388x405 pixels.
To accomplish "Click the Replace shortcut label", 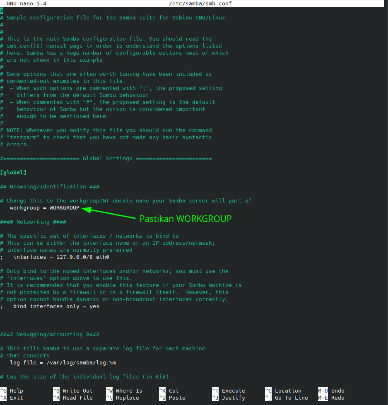I will (127, 398).
